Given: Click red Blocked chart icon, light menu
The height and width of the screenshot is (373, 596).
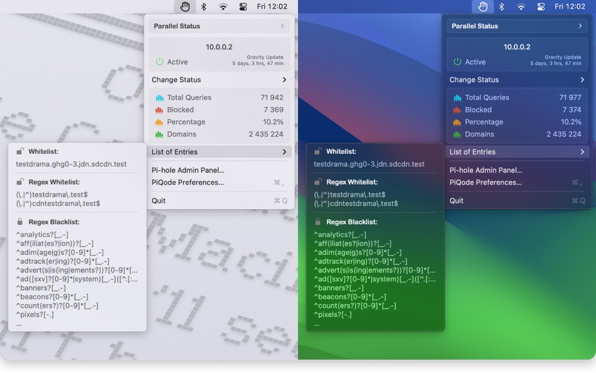Looking at the screenshot, I should (159, 110).
